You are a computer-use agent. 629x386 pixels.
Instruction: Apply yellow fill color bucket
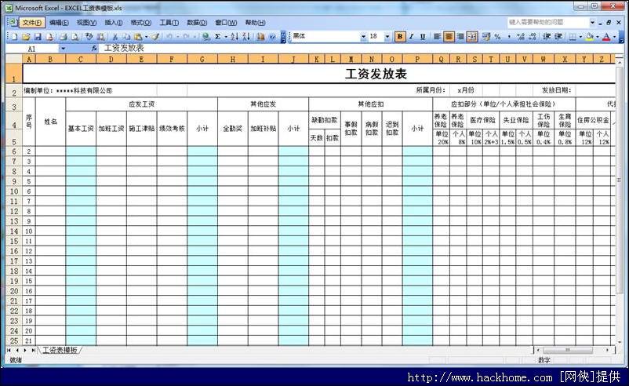[589, 37]
